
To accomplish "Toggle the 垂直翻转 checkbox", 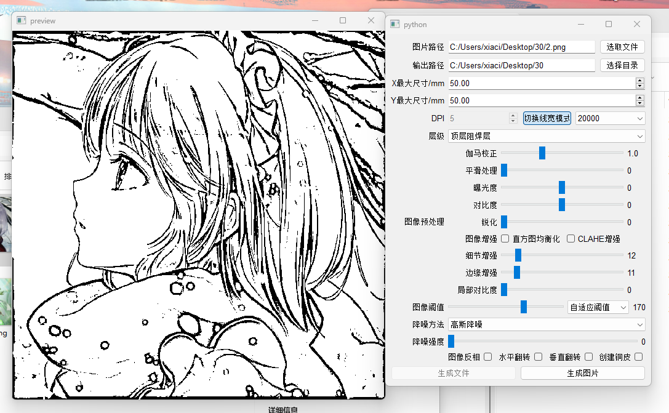I will click(589, 357).
